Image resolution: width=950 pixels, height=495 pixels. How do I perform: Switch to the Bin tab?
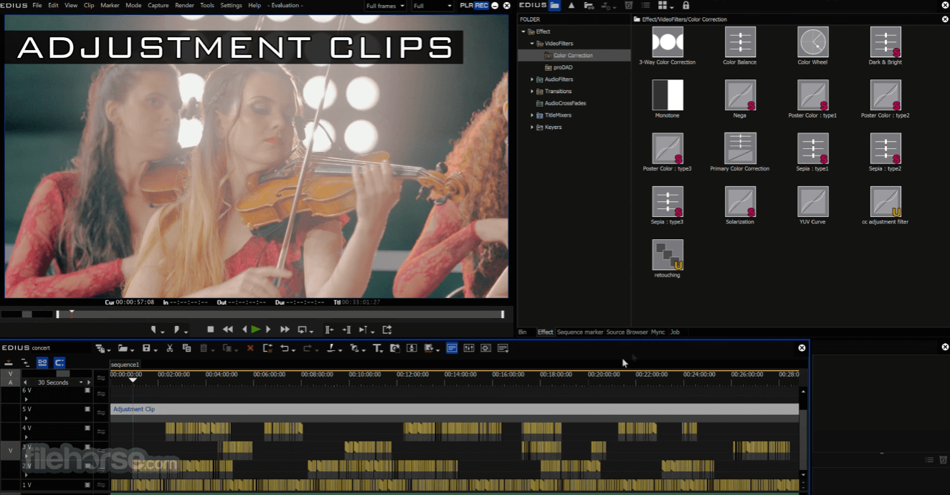point(522,332)
